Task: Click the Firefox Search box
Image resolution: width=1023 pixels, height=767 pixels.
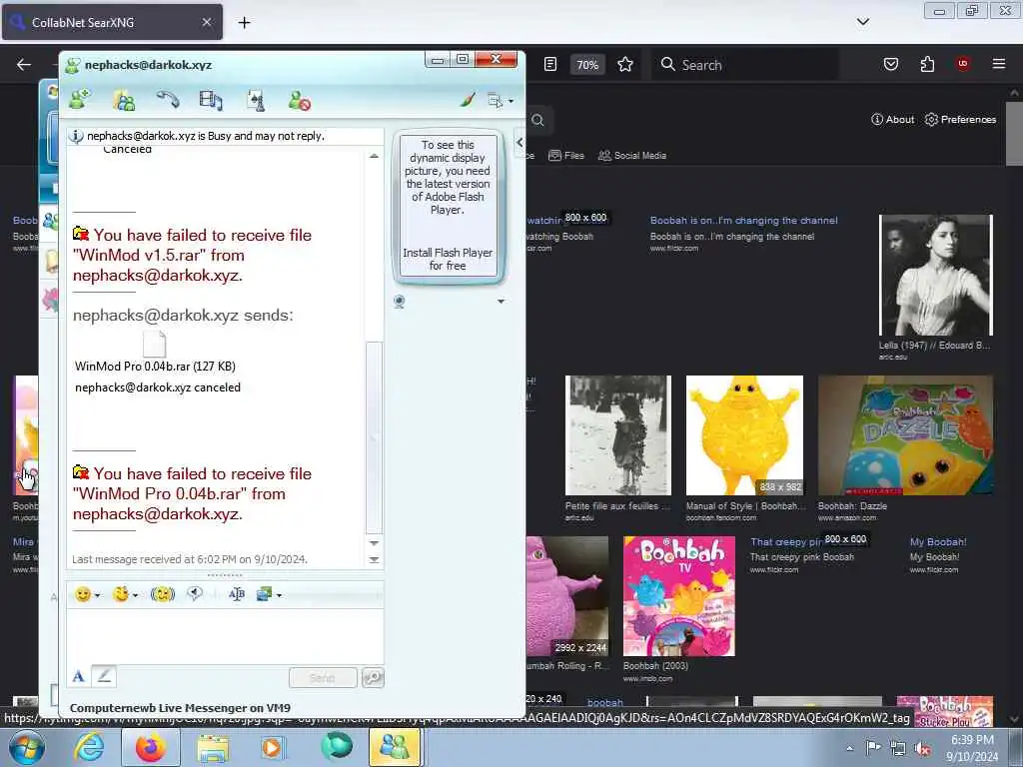Action: click(744, 65)
